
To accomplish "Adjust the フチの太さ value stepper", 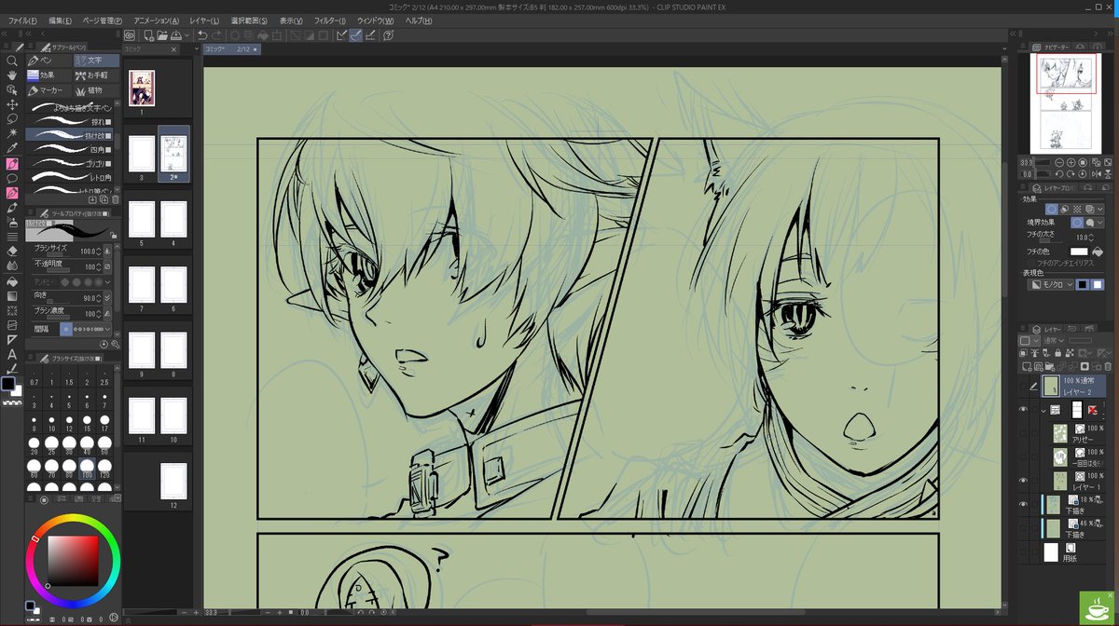I will point(1093,238).
